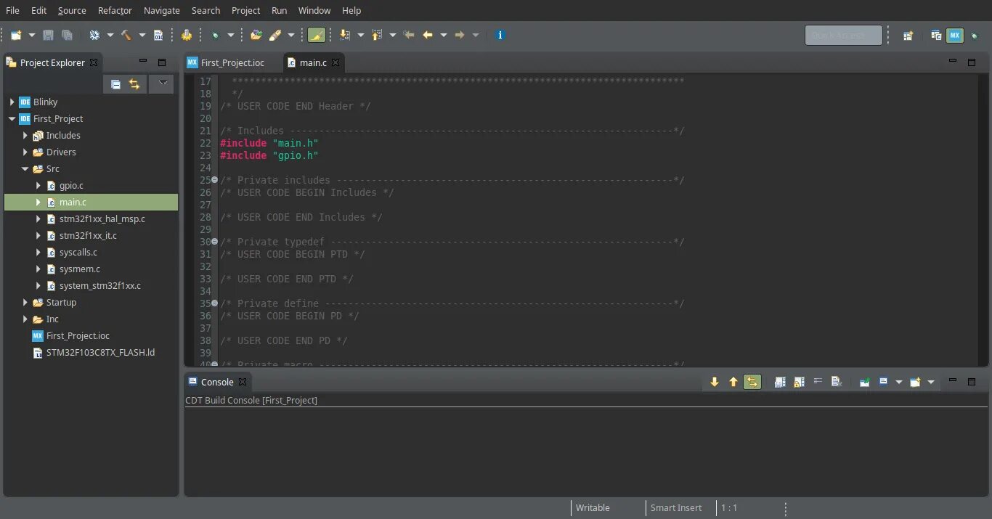The image size is (992, 519).
Task: Select First_Project.ioc in Project Explorer tree
Action: [x=78, y=336]
